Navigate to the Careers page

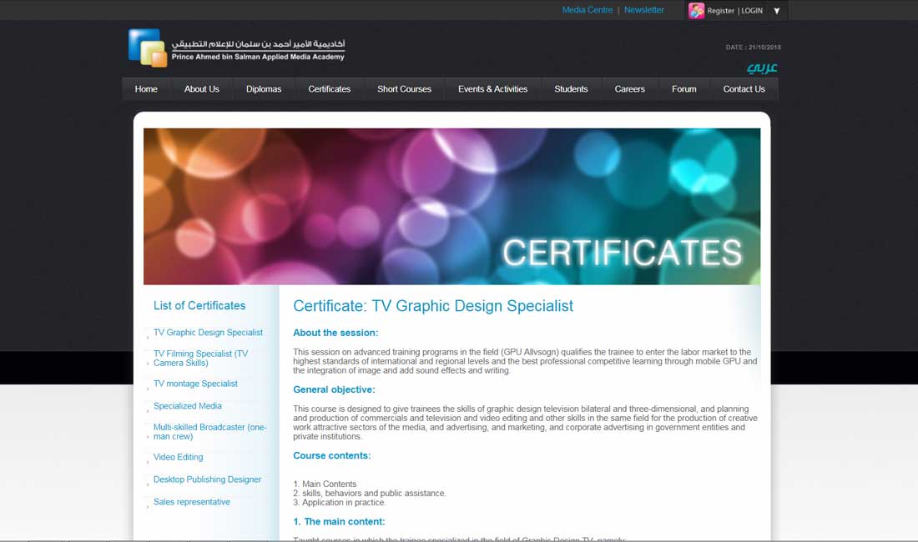click(629, 89)
